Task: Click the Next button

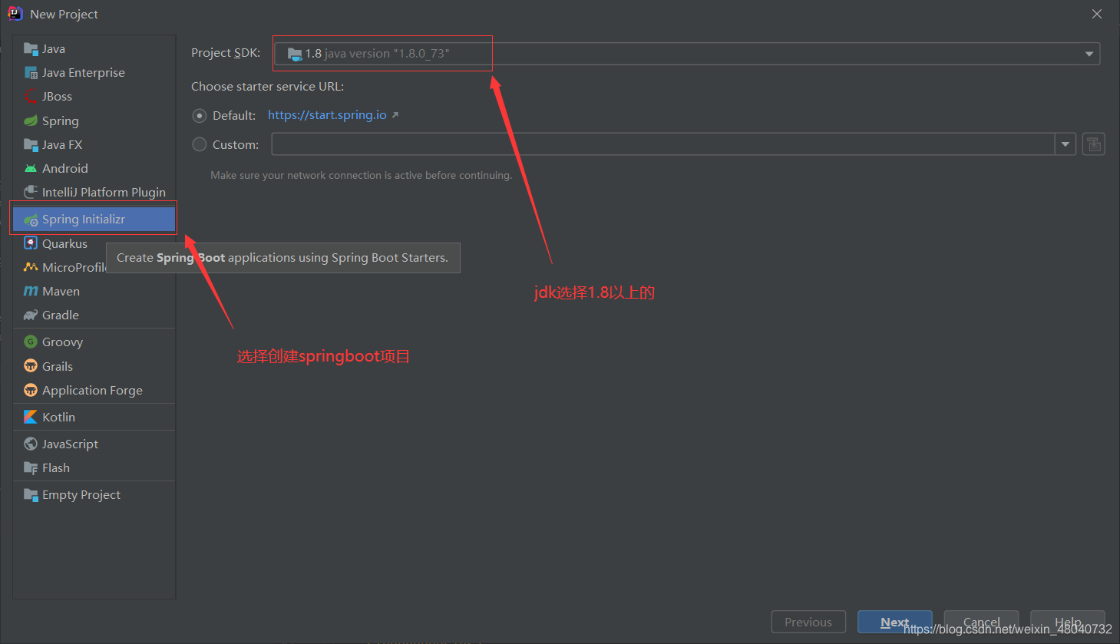Action: (x=895, y=622)
